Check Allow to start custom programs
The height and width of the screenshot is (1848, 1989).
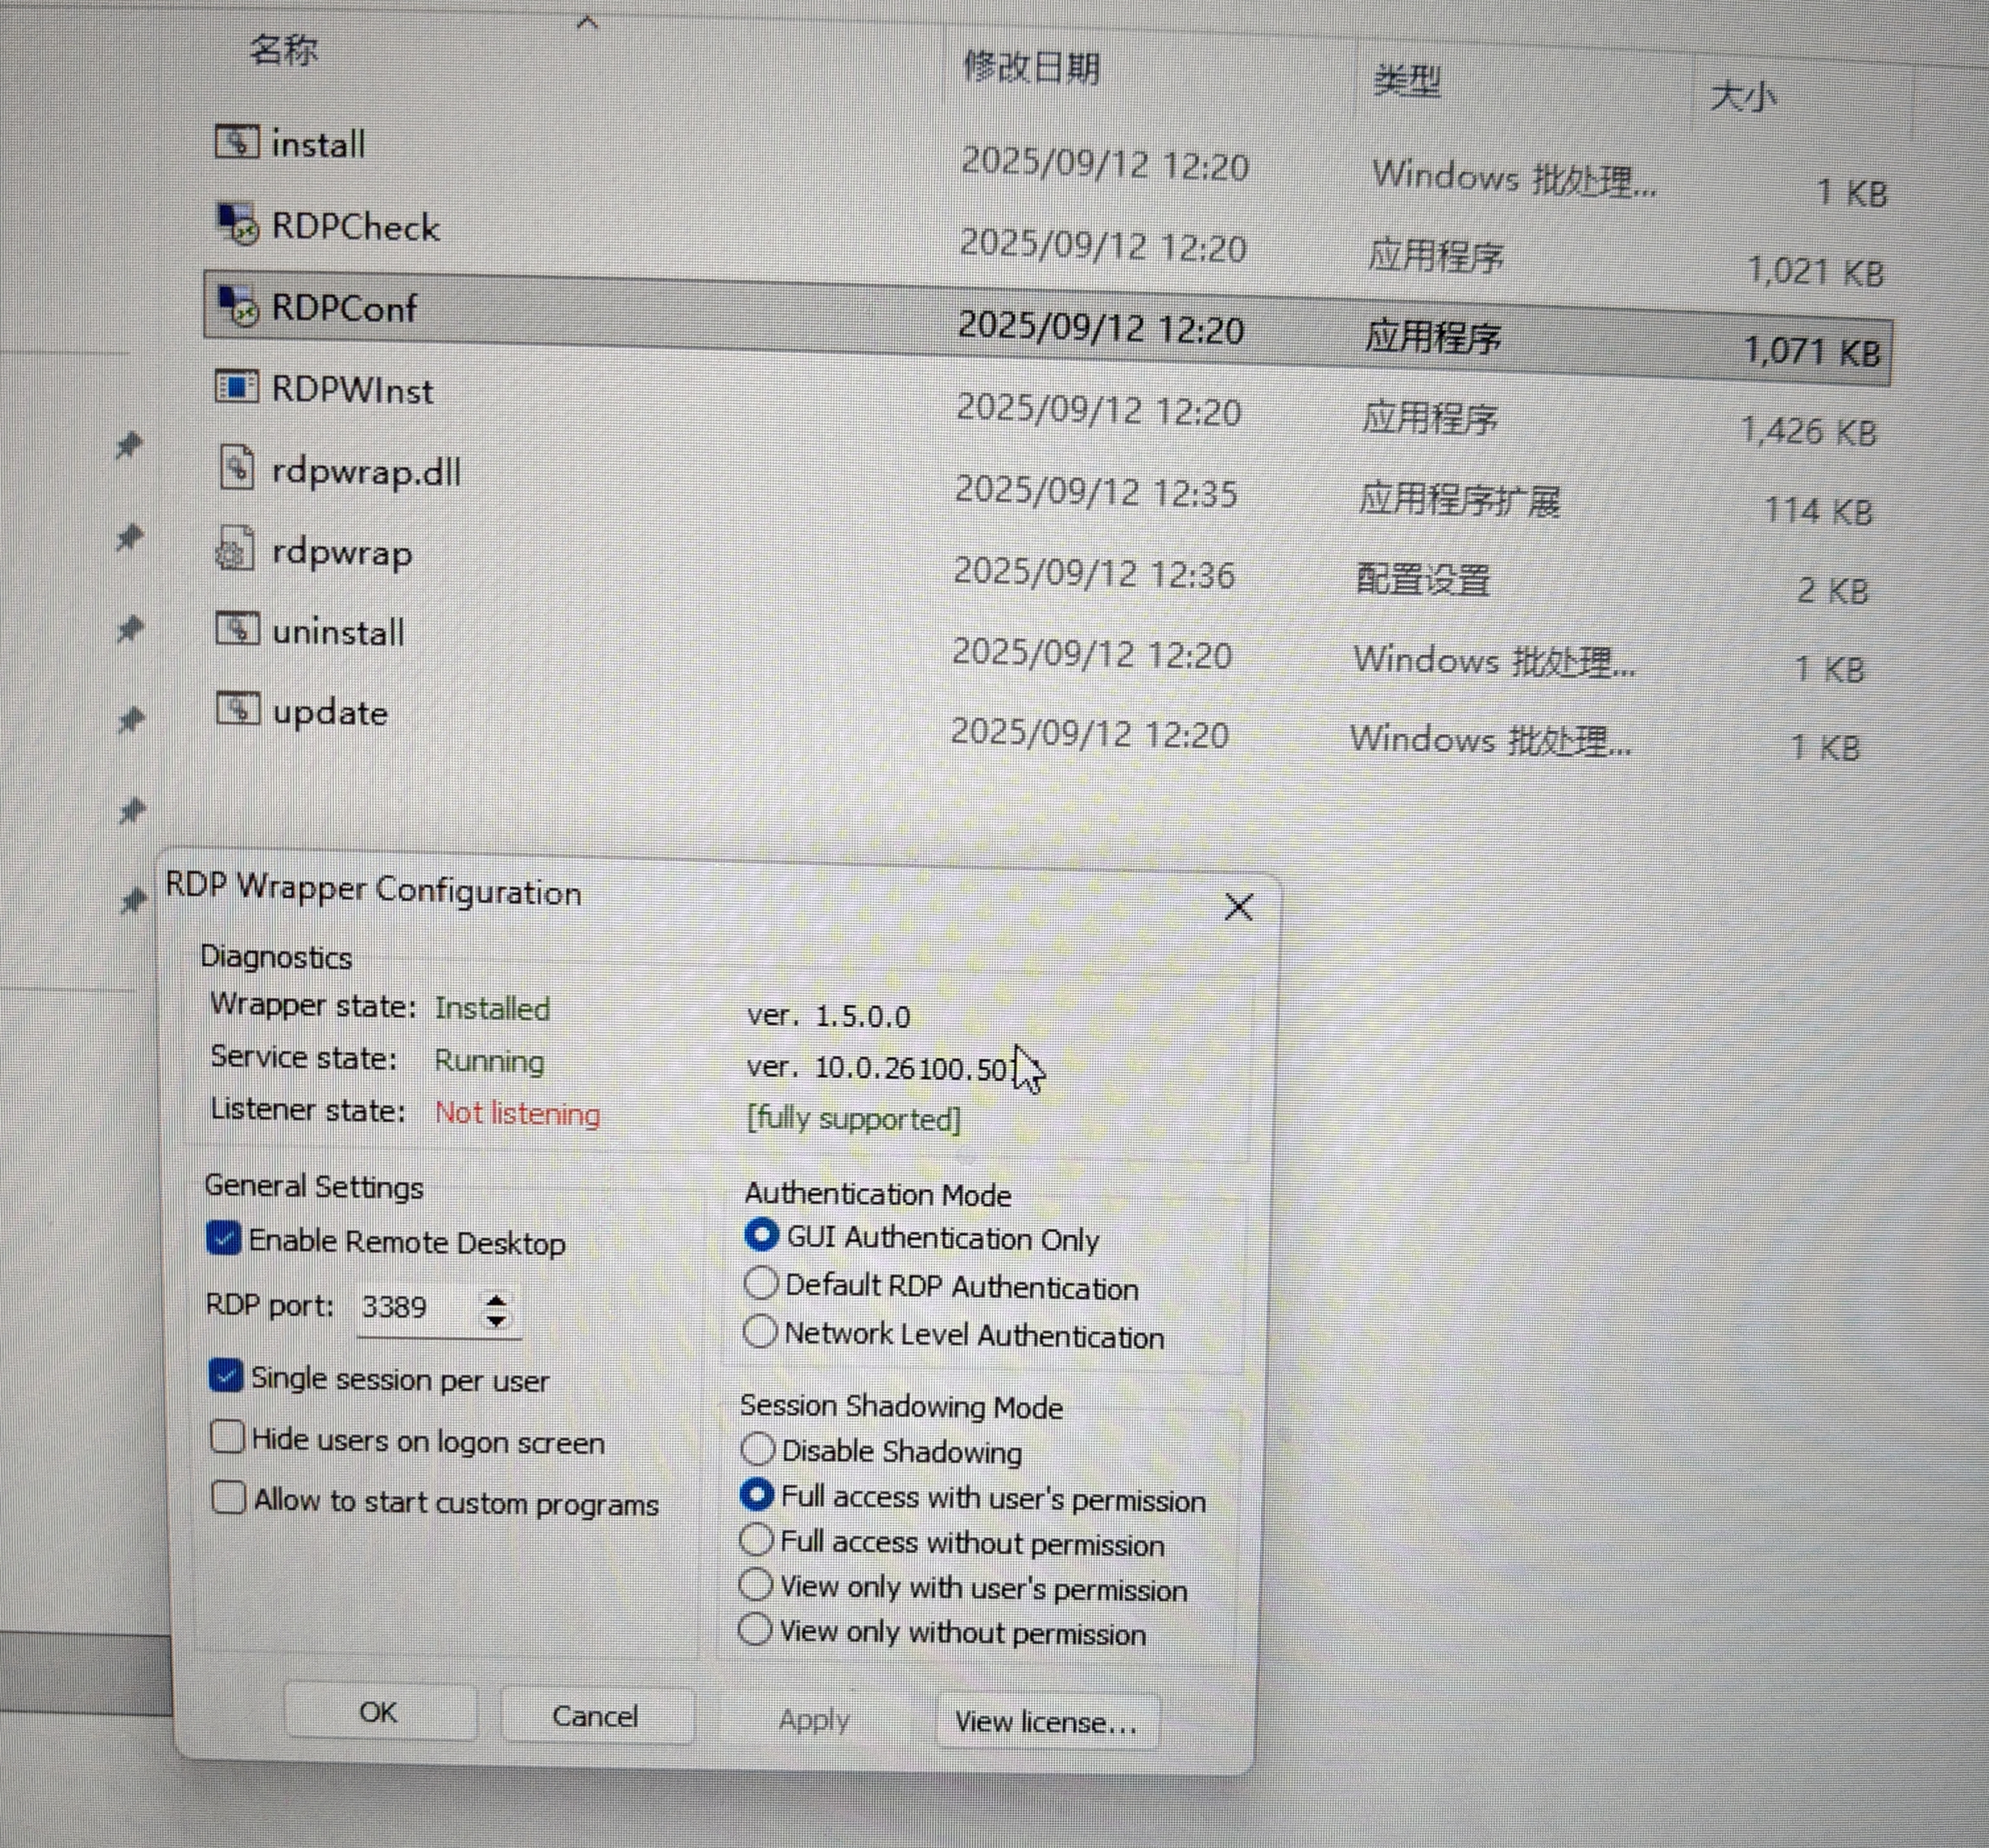229,1497
